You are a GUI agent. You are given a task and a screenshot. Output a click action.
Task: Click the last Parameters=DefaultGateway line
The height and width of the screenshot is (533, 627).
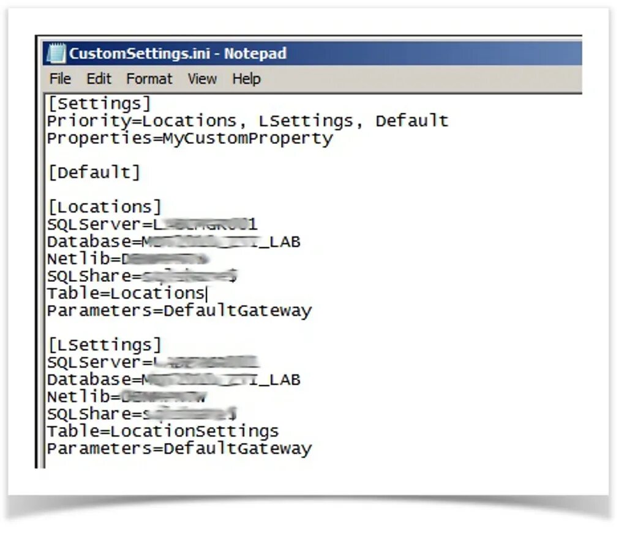[x=179, y=448]
